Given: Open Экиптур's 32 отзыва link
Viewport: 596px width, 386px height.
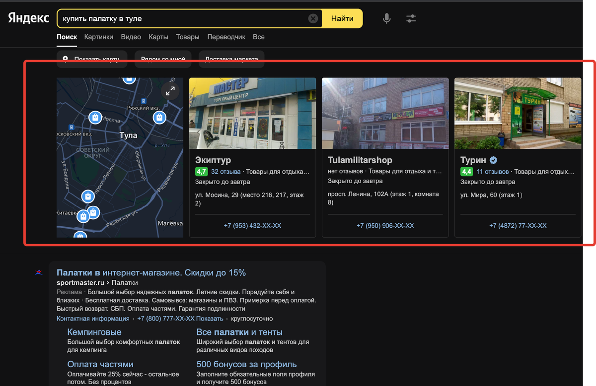Looking at the screenshot, I should click(x=225, y=172).
